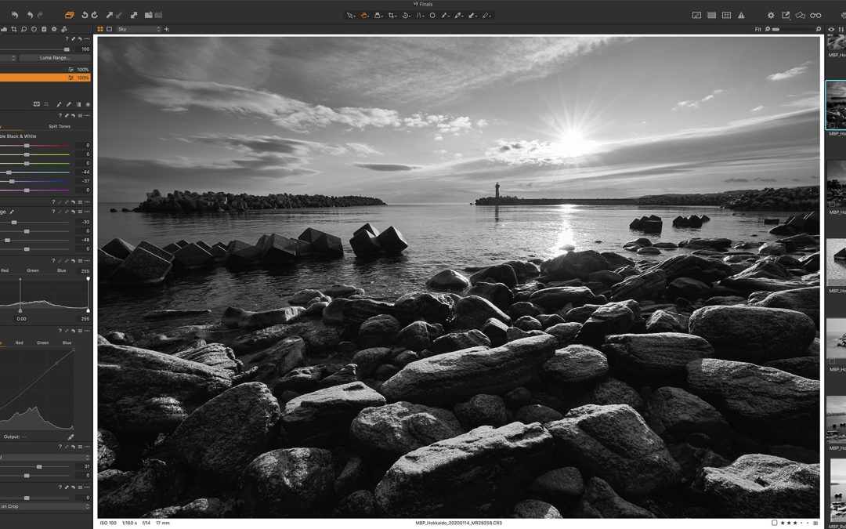Click the Rotate Left icon
This screenshot has height=529, width=846.
pos(85,15)
